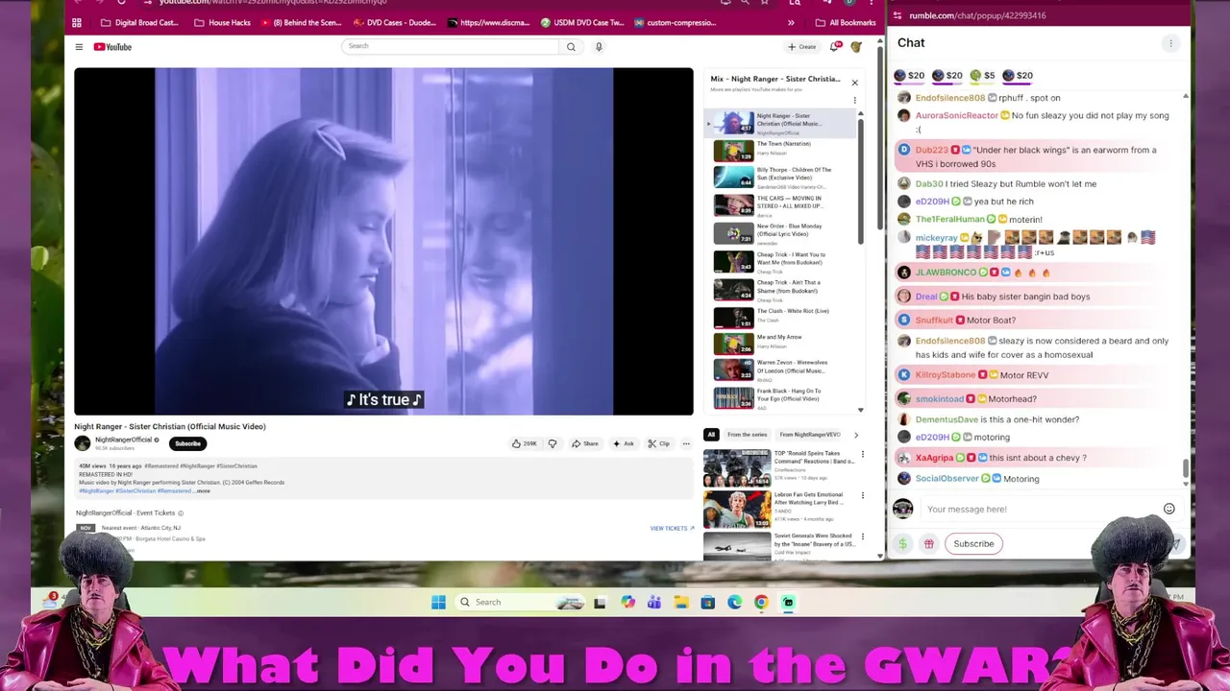Click the YouTube search magnifier button

pos(571,46)
